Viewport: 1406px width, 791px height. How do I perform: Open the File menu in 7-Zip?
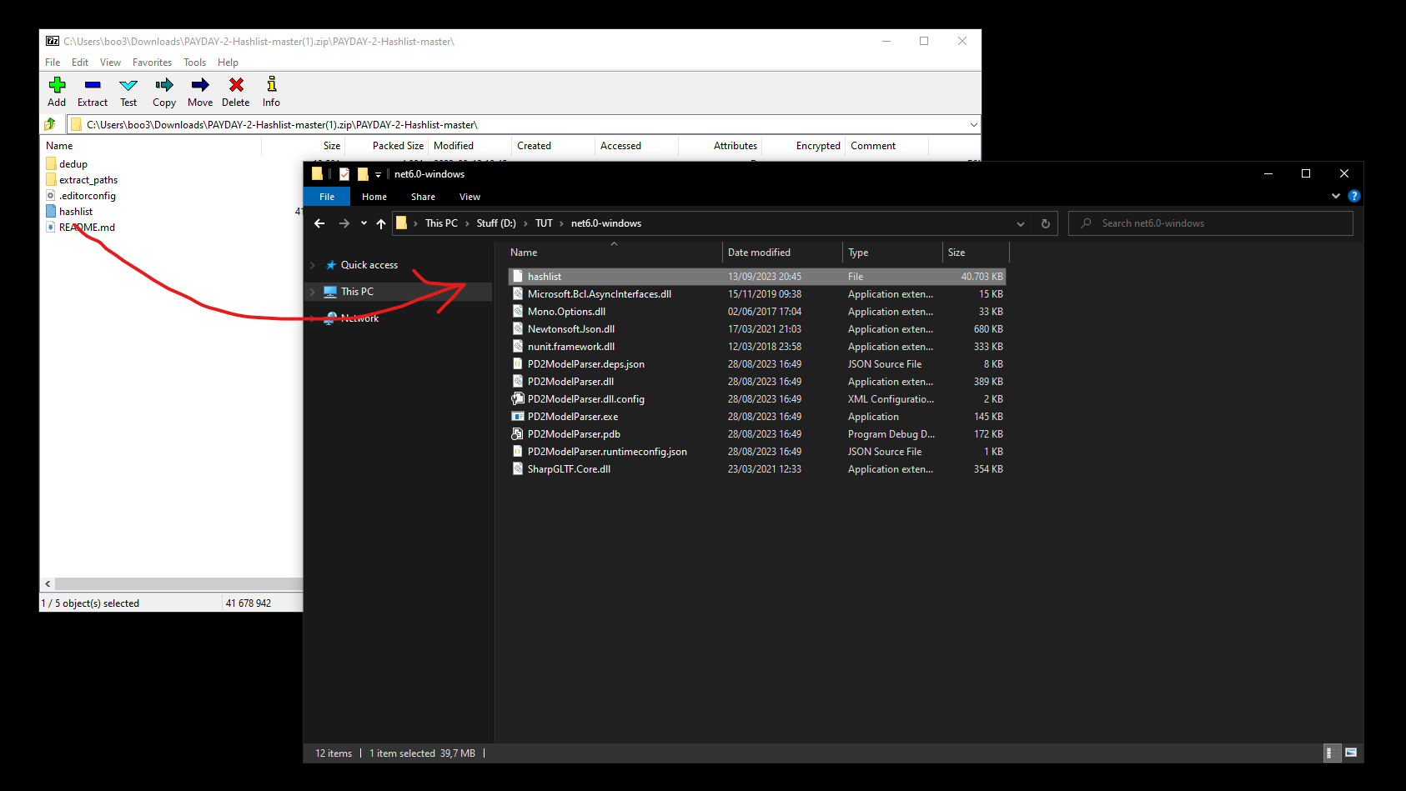point(53,63)
